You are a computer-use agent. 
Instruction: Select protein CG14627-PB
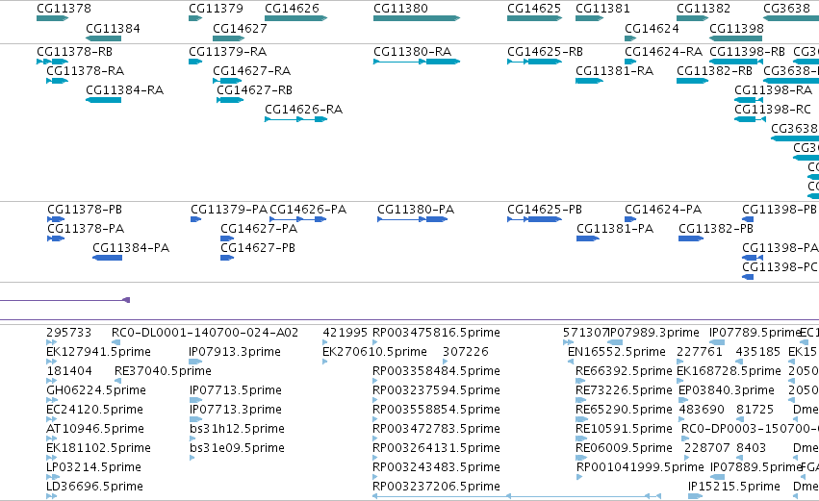pyautogui.click(x=258, y=248)
